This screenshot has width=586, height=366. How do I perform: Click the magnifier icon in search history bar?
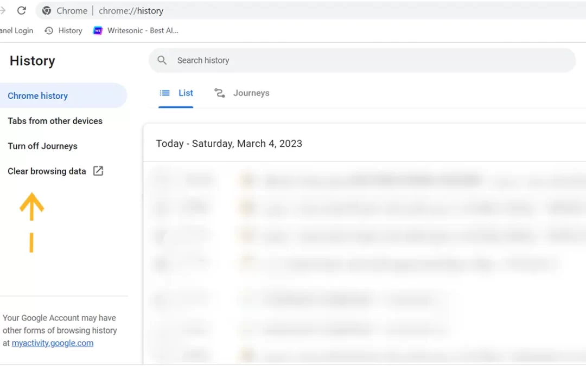click(162, 60)
